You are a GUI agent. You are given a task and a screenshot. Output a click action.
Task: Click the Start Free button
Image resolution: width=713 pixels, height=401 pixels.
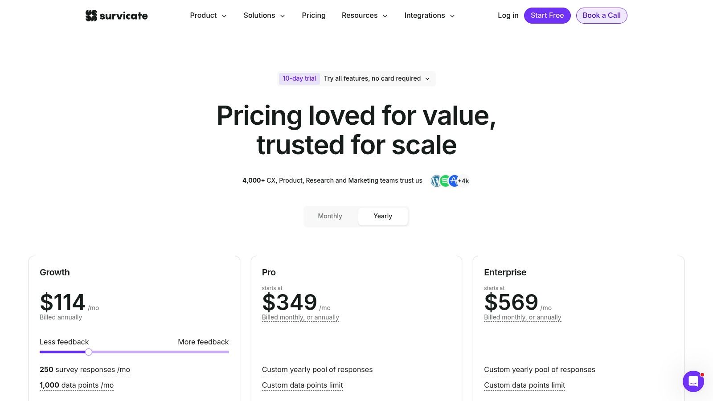tap(547, 15)
